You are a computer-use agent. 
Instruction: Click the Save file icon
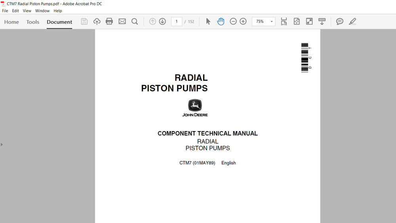click(x=84, y=21)
